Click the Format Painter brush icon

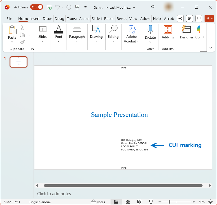coord(22,42)
